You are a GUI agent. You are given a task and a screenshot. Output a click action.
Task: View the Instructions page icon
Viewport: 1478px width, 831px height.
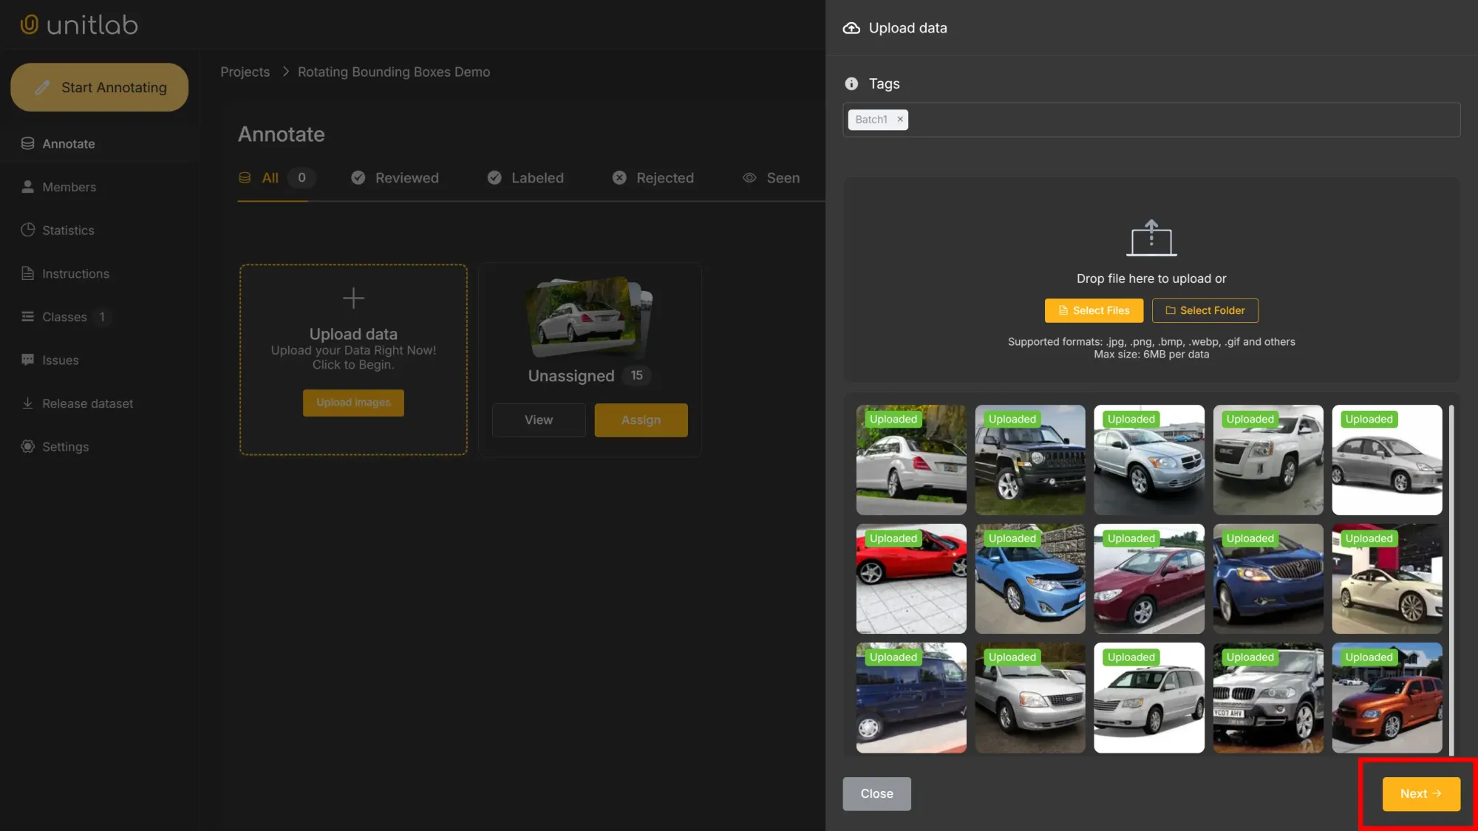tap(28, 273)
